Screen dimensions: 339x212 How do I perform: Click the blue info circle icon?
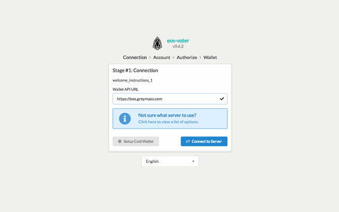[124, 118]
